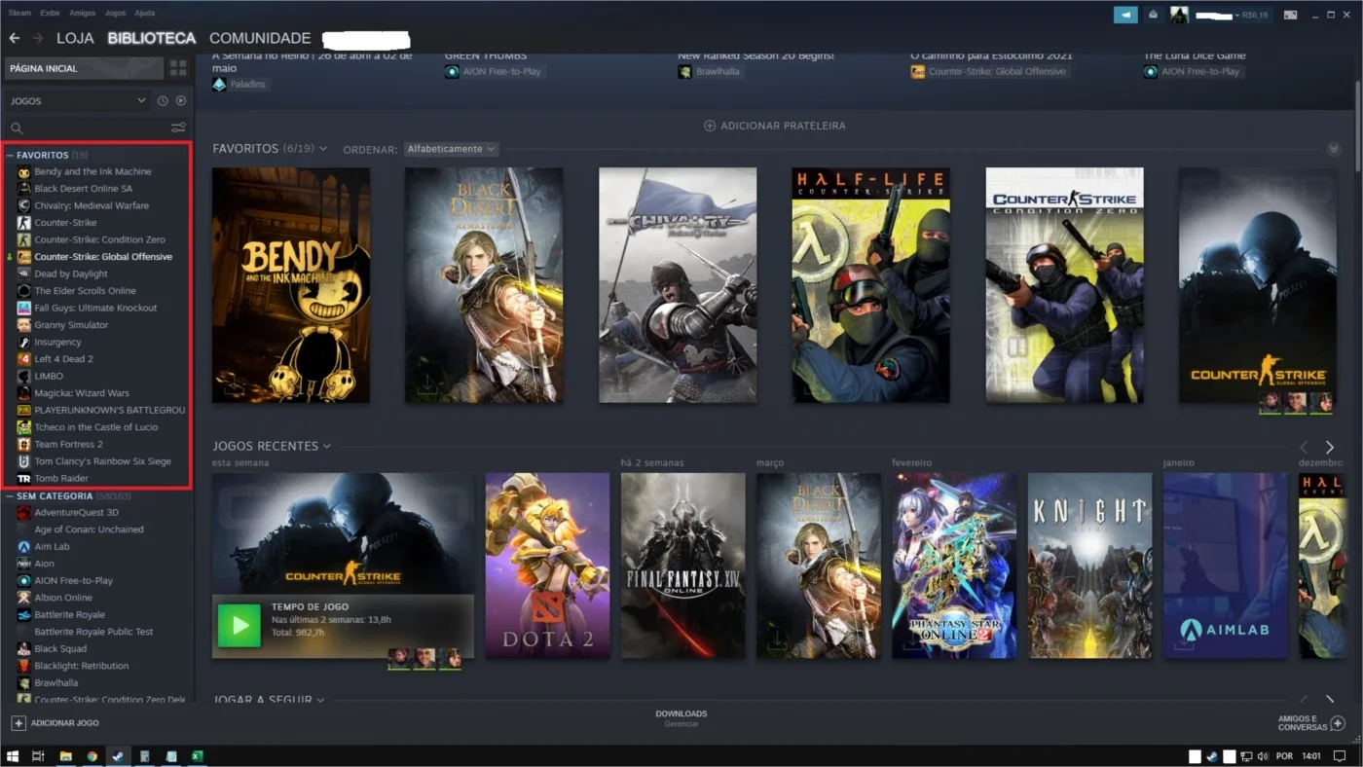Image resolution: width=1363 pixels, height=767 pixels.
Task: Switch to the Comunidade tab
Action: tap(260, 38)
